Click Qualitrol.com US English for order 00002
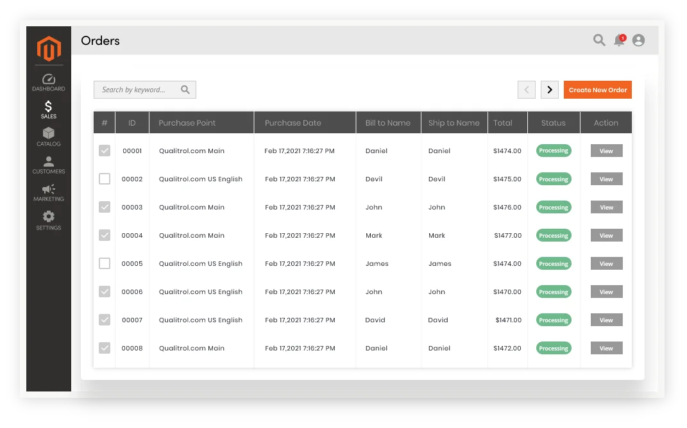Viewport: 687px width, 428px height. pyautogui.click(x=201, y=179)
